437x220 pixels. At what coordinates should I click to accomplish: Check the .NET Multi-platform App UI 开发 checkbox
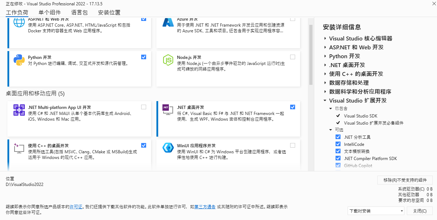144,107
